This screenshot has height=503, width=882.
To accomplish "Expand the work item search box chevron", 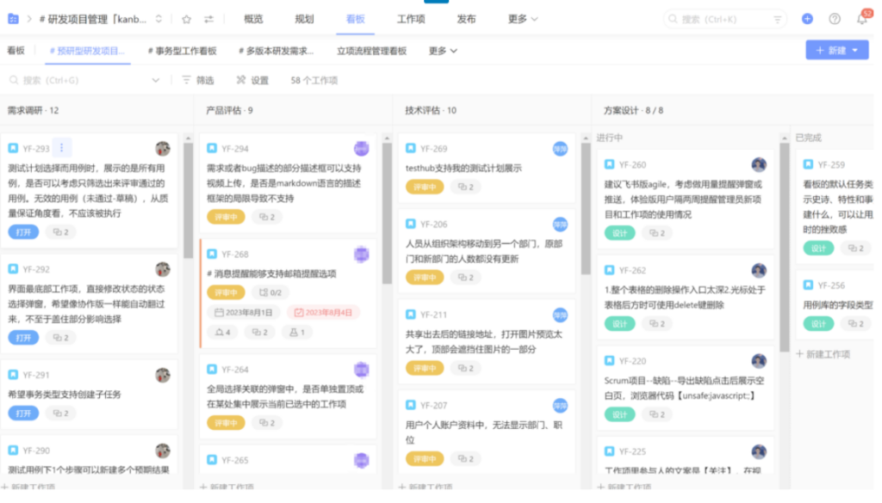I will click(x=156, y=80).
